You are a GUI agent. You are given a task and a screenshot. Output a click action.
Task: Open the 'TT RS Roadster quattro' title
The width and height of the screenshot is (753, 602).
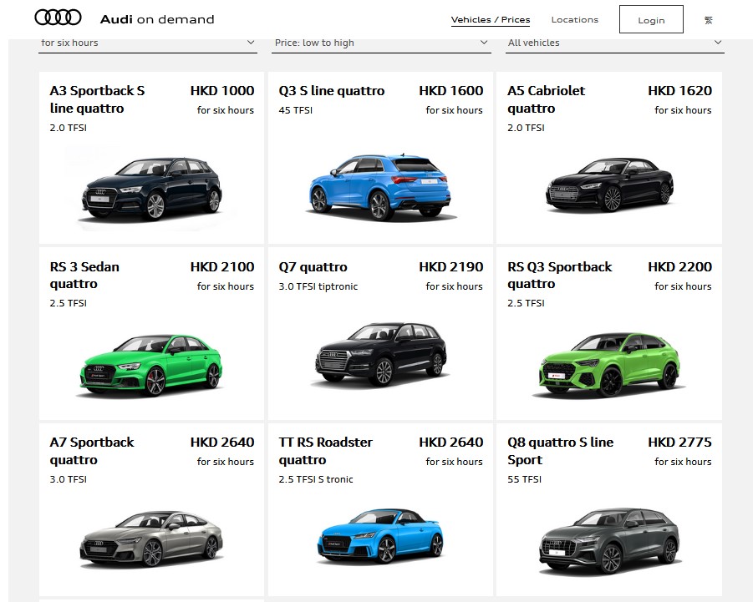point(326,451)
